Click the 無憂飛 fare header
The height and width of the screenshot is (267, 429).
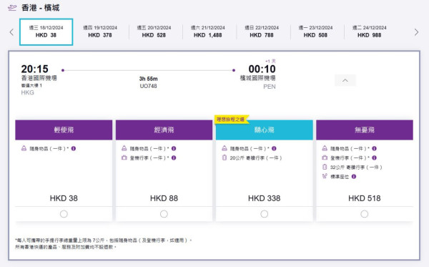coord(365,130)
